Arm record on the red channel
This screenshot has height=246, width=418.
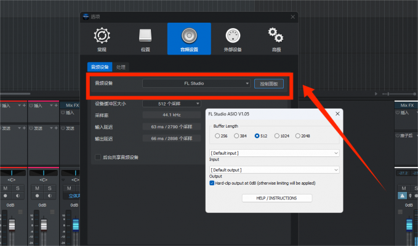tap(6, 196)
